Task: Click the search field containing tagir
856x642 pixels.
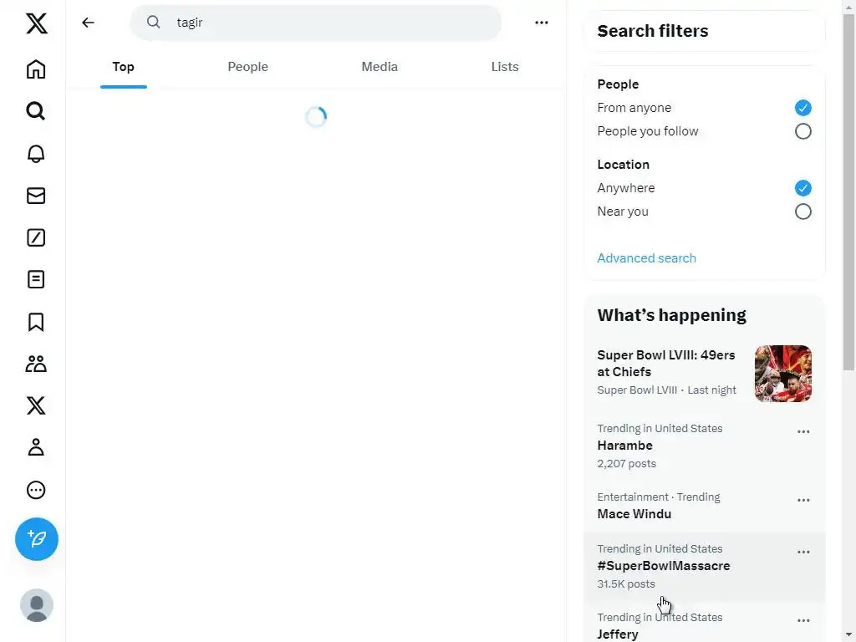Action: pos(315,23)
